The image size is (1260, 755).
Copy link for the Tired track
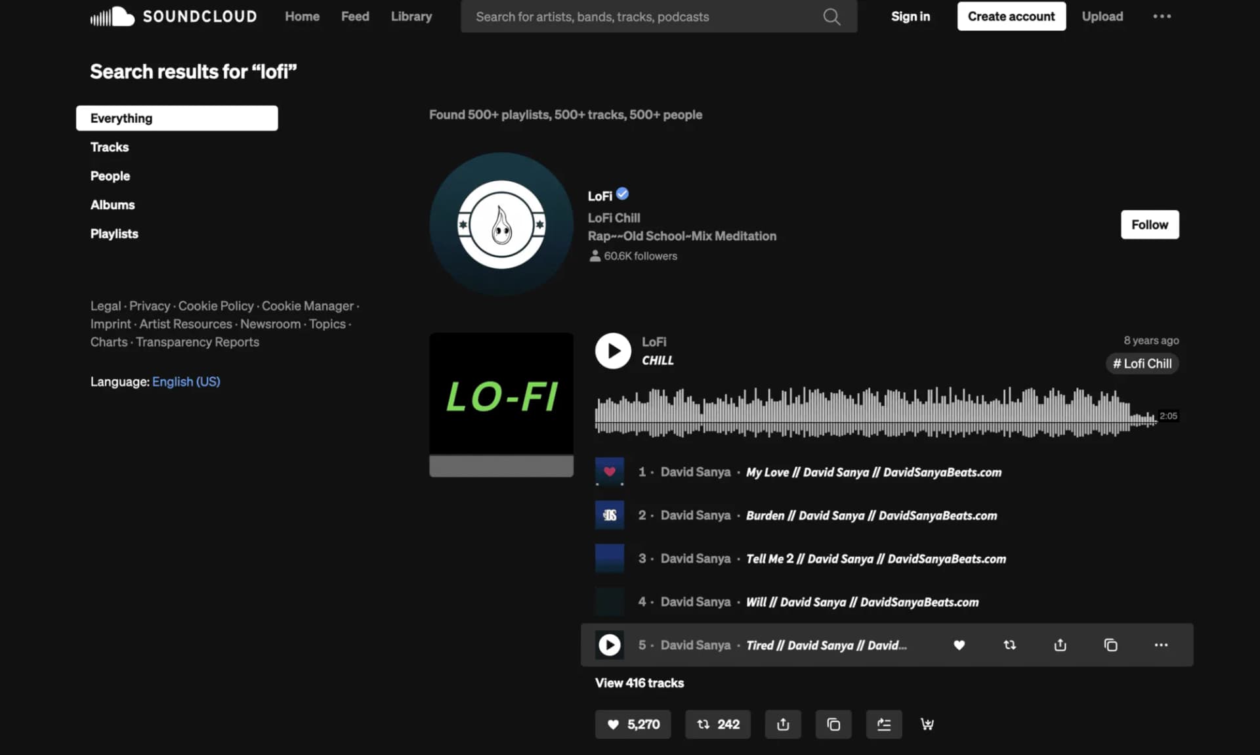tap(1110, 645)
